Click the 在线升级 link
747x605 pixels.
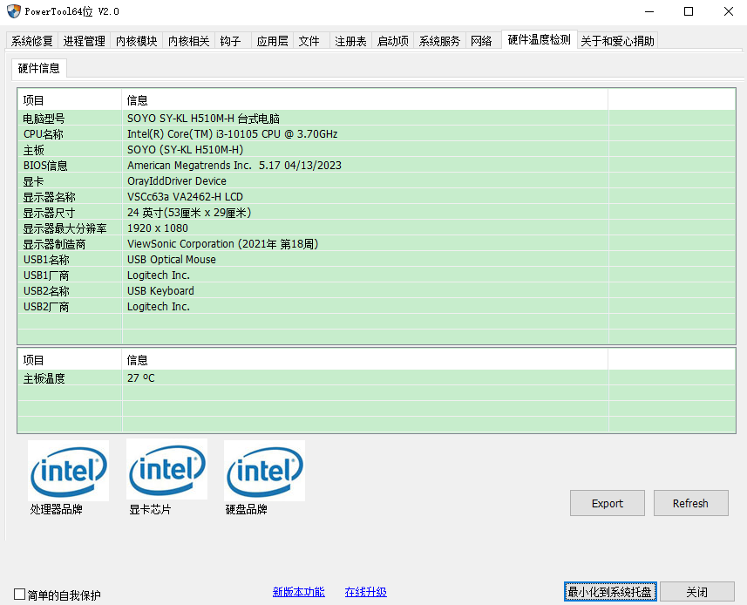(x=365, y=592)
